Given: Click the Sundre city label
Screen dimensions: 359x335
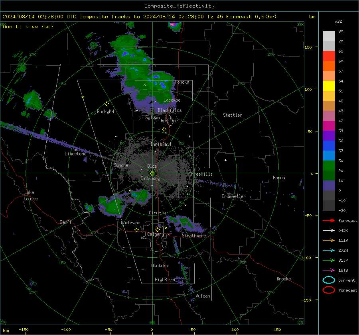Looking at the screenshot, I should tap(121, 165).
